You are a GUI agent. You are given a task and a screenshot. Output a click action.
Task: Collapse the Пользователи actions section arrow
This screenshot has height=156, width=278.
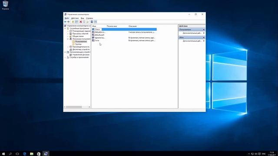pos(204,29)
